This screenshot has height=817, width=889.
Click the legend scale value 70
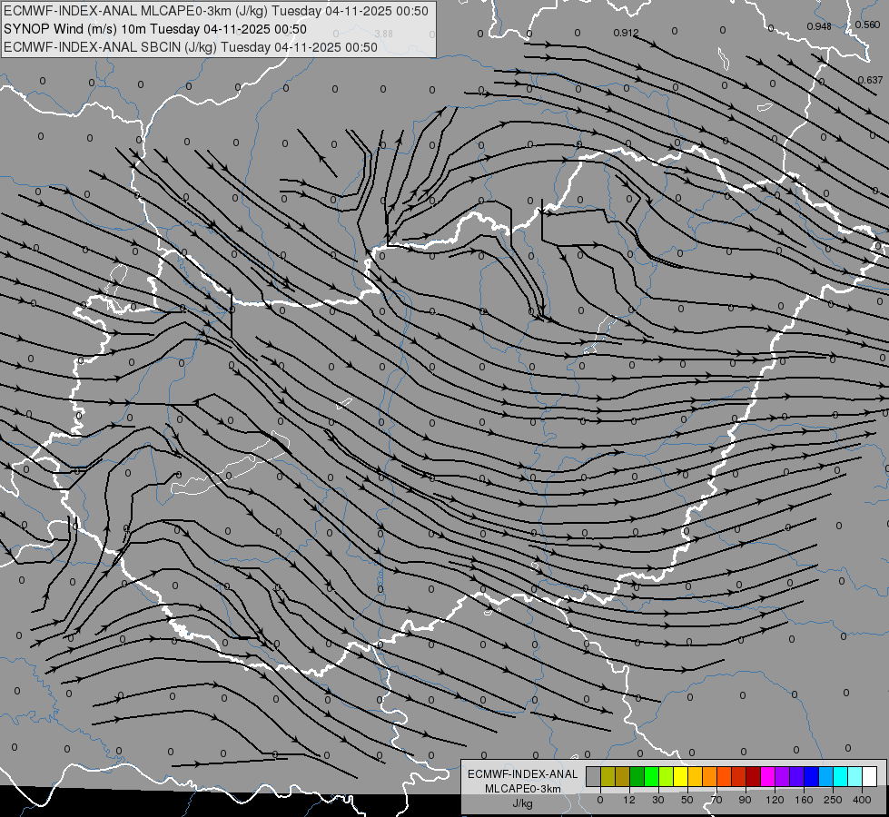coord(716,800)
